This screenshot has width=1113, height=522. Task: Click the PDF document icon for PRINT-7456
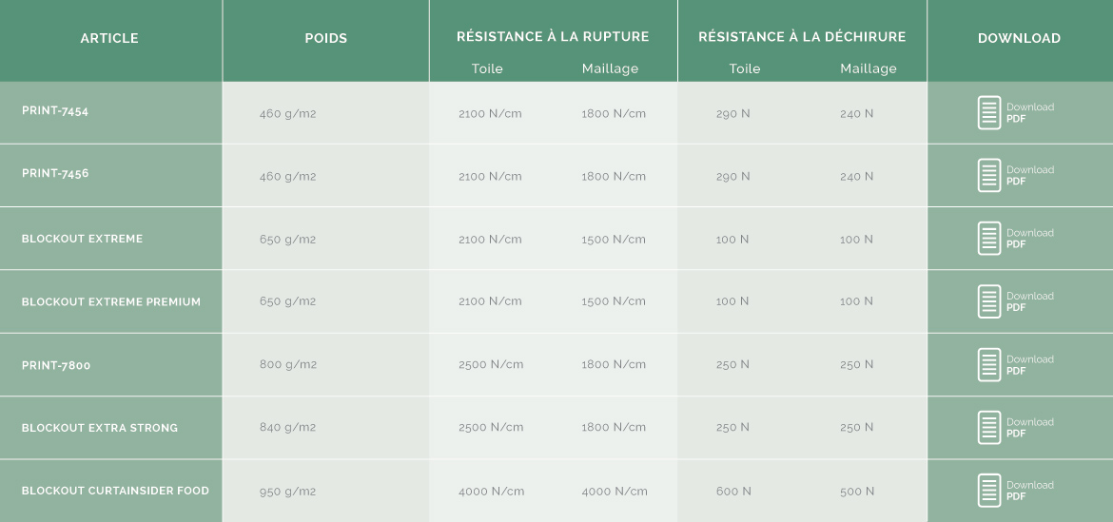(988, 175)
